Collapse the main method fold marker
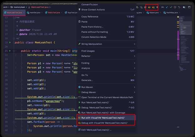The image size is (195, 137). [x=14, y=51]
